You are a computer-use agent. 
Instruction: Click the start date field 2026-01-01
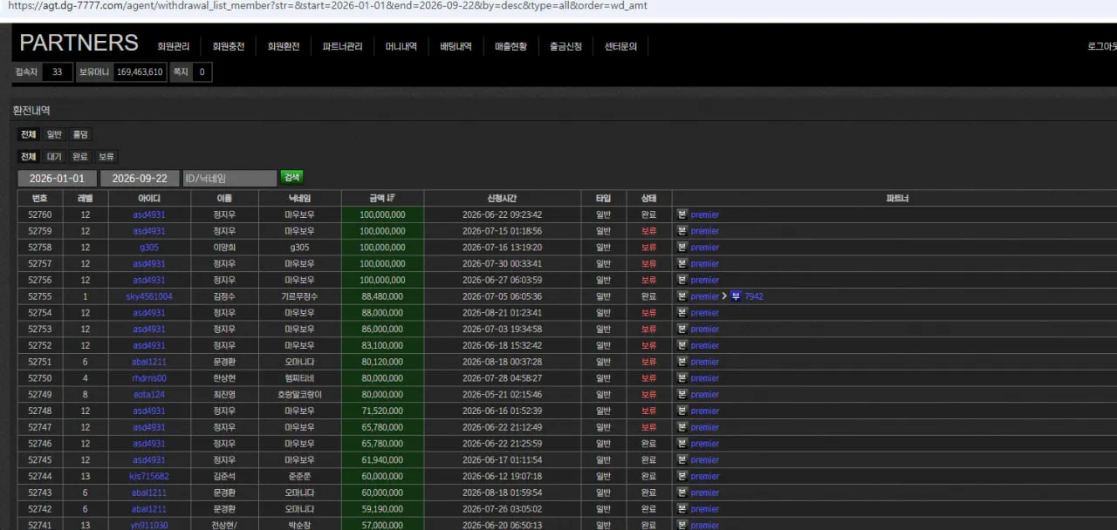(x=58, y=178)
